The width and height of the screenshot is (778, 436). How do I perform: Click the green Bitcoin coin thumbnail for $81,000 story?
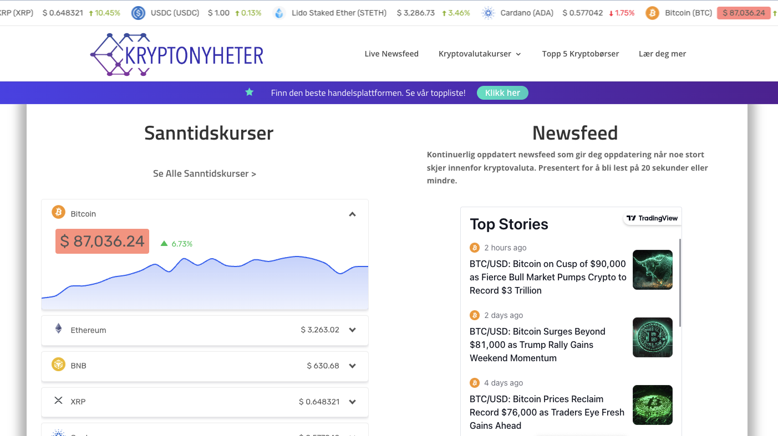653,337
